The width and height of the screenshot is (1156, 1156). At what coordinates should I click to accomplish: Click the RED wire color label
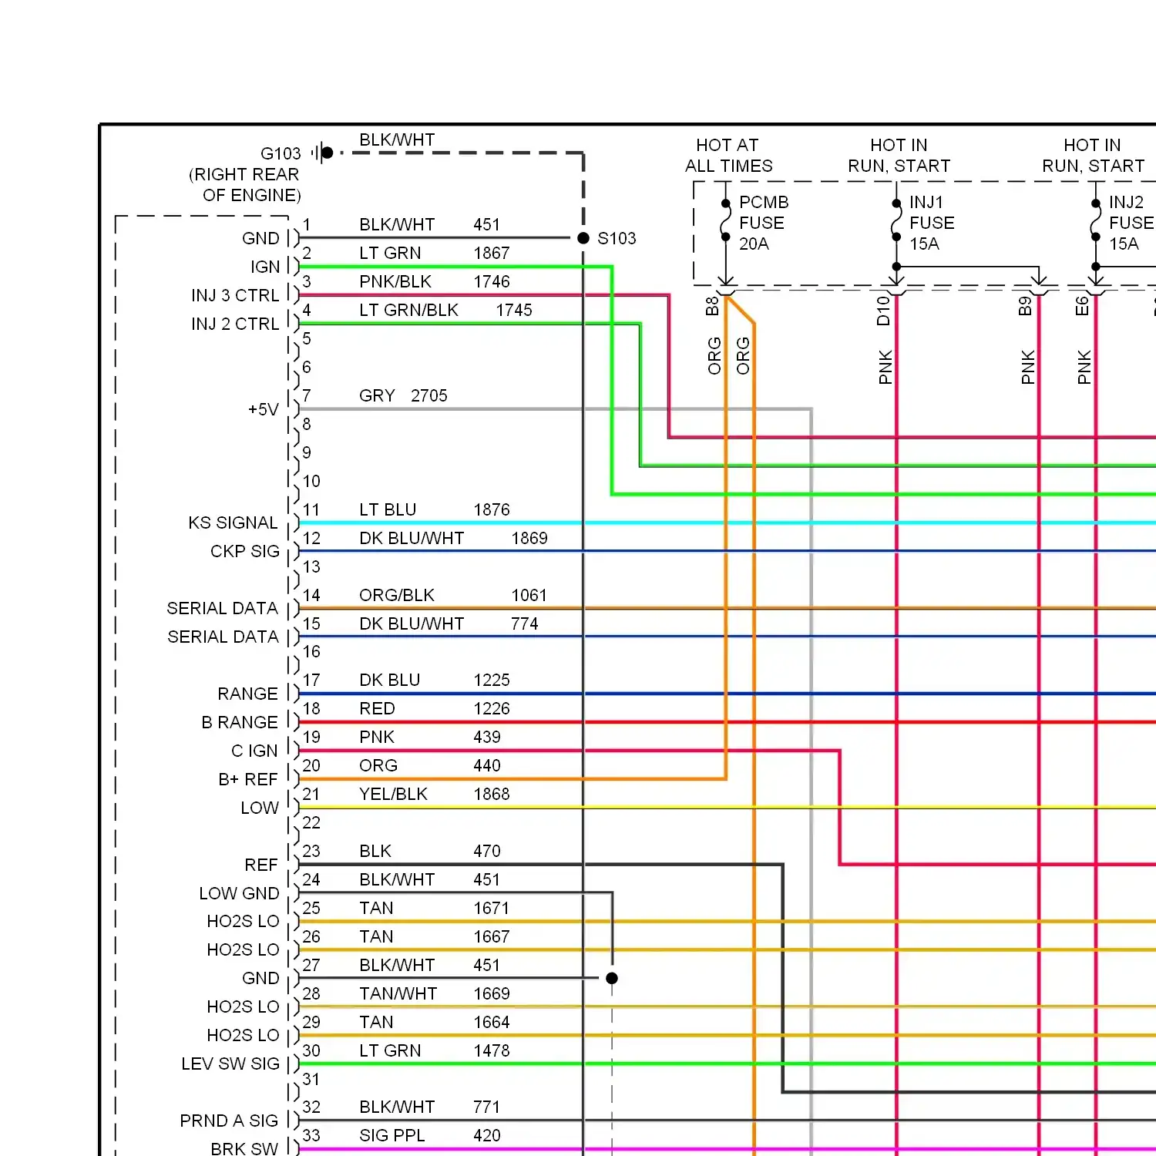pyautogui.click(x=377, y=708)
